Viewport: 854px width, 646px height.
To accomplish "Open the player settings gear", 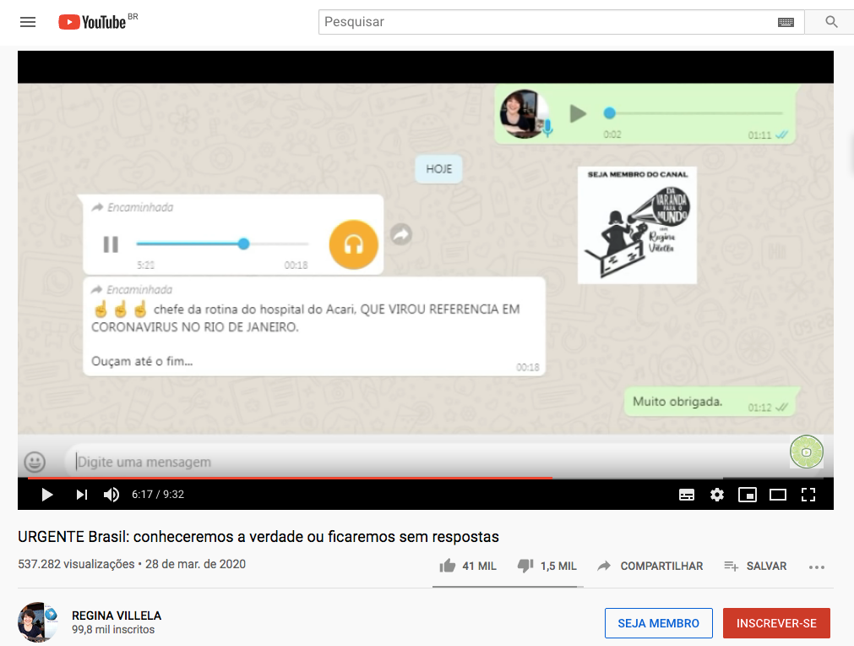I will 717,495.
